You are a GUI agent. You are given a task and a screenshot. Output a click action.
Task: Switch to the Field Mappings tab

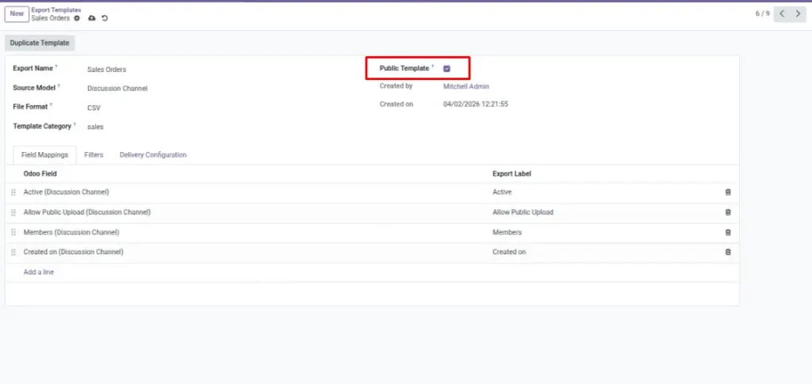click(x=44, y=155)
